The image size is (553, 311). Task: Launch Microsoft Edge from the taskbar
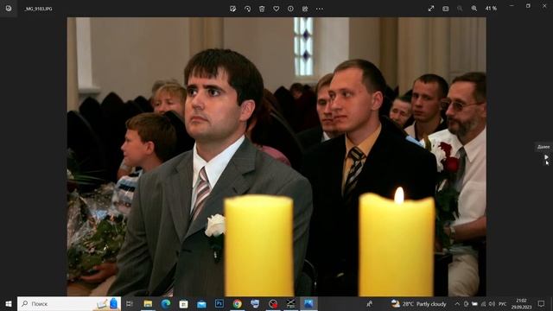pos(166,303)
